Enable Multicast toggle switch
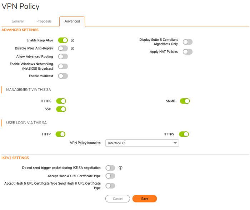 click(x=63, y=76)
